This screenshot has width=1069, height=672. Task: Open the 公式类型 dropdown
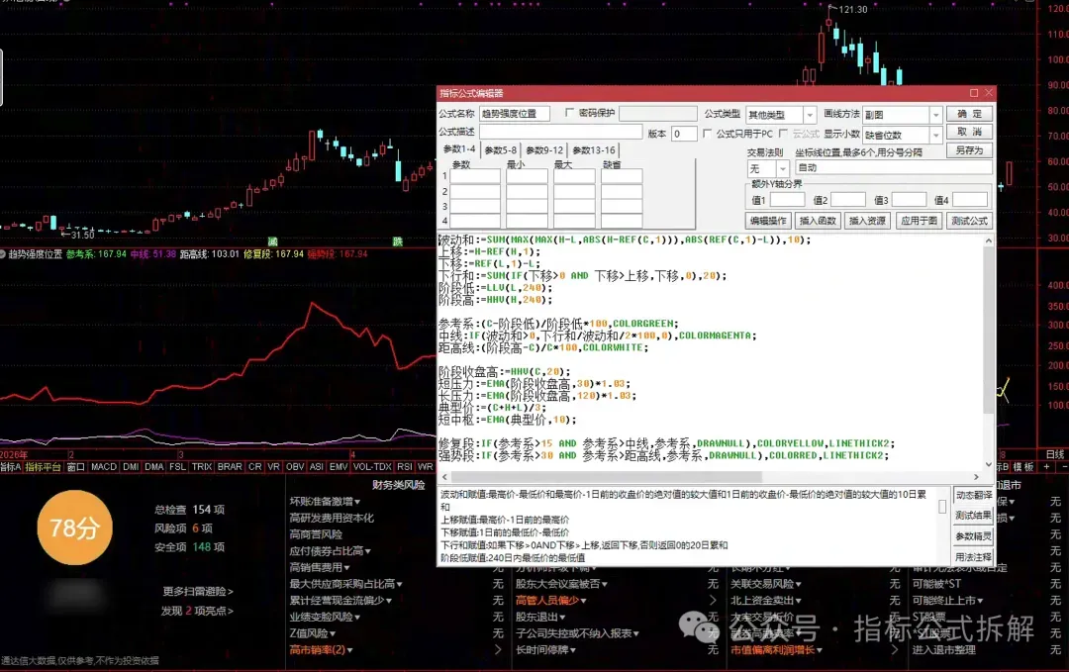click(810, 115)
